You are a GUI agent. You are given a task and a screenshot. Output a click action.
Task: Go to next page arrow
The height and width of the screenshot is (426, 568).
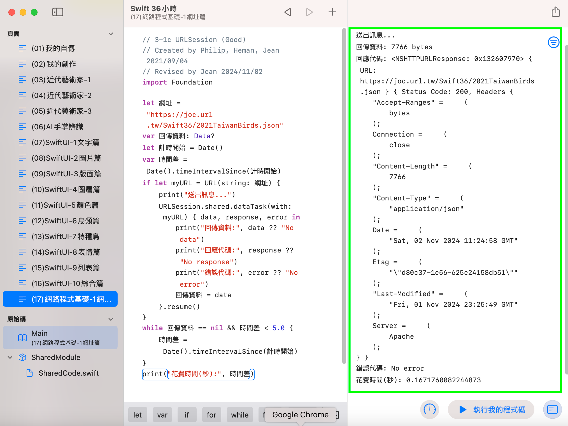[309, 12]
